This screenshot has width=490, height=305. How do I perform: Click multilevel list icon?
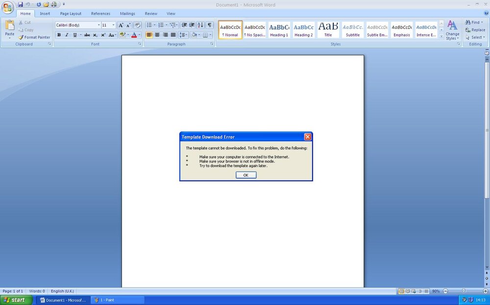pos(172,25)
